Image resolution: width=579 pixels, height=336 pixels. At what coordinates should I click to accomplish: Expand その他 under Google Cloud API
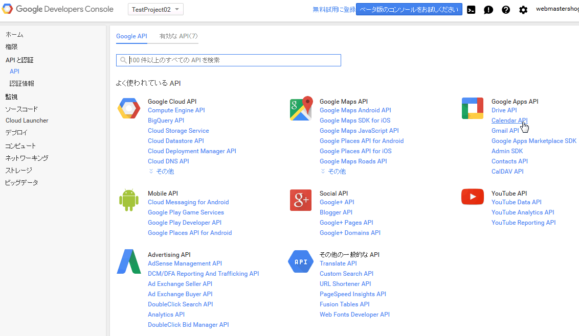click(x=161, y=172)
